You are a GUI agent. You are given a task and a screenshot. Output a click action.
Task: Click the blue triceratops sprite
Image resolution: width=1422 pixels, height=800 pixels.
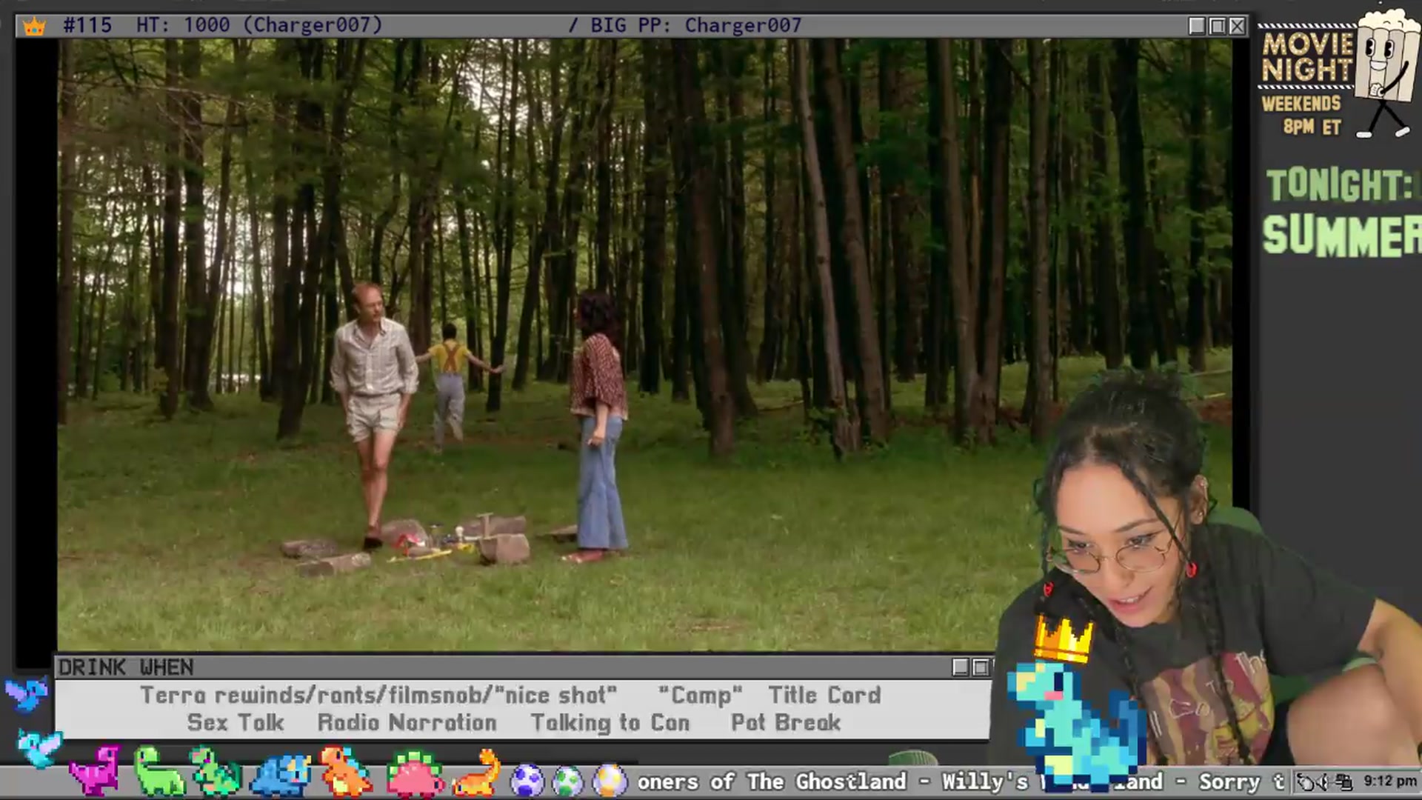[x=281, y=774]
